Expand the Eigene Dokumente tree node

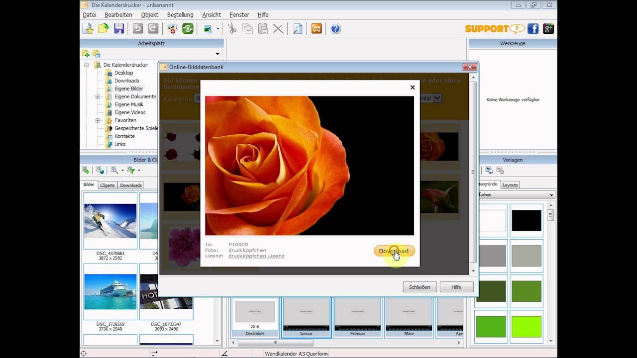coord(98,96)
